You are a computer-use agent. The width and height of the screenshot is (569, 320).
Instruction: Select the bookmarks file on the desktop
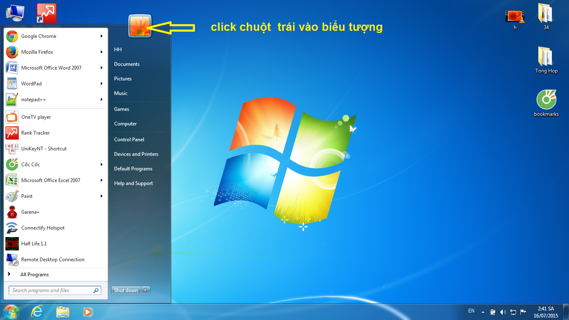click(546, 103)
